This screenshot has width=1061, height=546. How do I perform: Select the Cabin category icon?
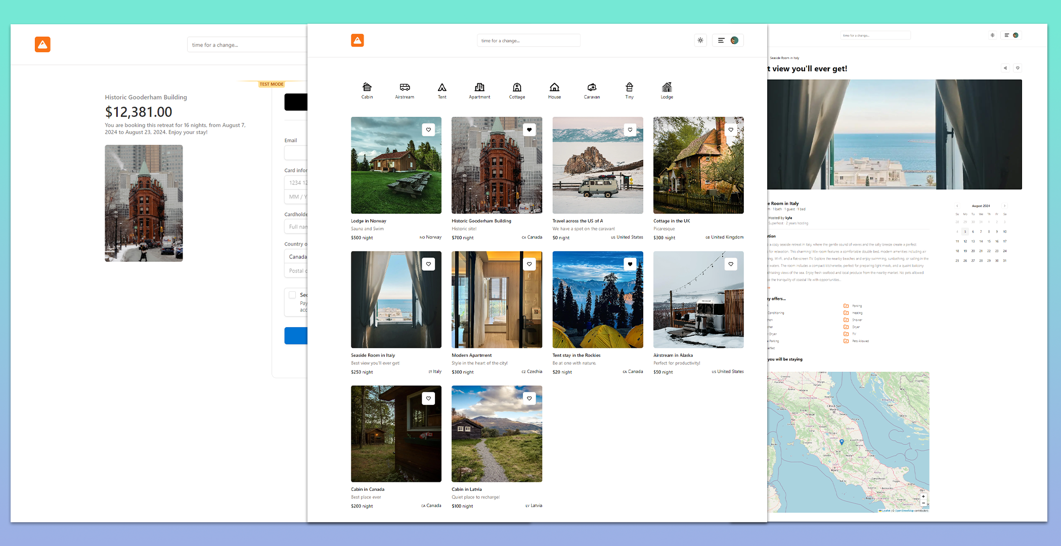click(x=367, y=87)
